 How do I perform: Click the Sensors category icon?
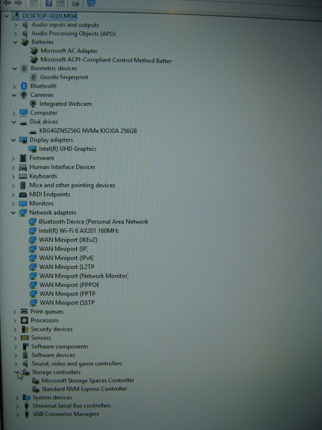[25, 338]
